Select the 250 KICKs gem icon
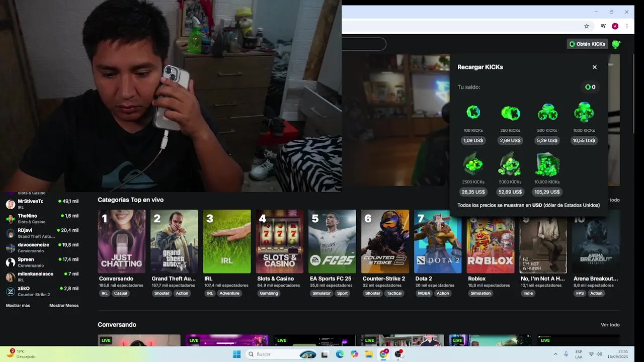The height and width of the screenshot is (362, 644). click(510, 113)
